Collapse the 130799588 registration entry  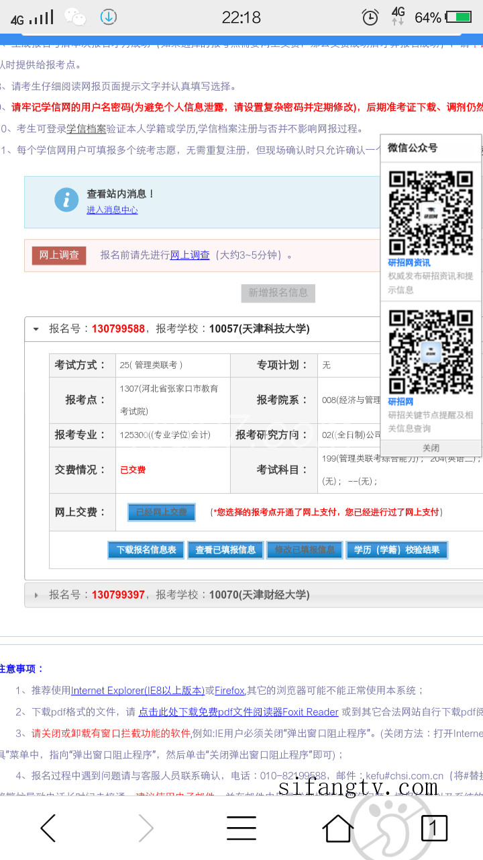pos(36,329)
